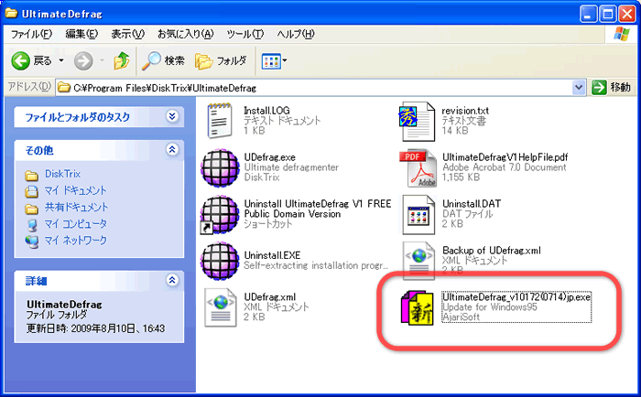Select the UltimateDefrag jp.exe yellow patch icon
The image size is (641, 397).
coord(418,307)
